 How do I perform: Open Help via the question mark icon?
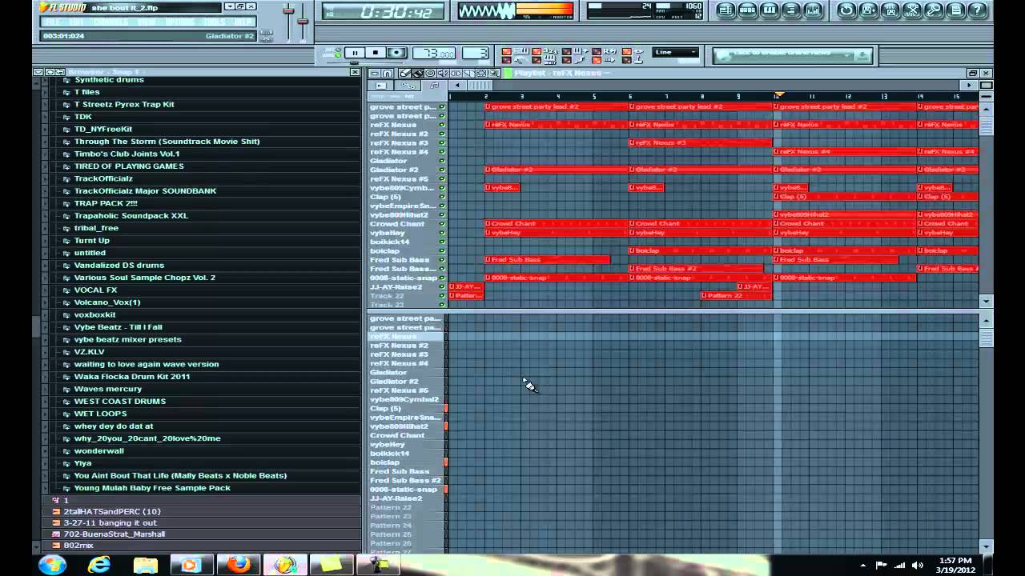coord(976,10)
